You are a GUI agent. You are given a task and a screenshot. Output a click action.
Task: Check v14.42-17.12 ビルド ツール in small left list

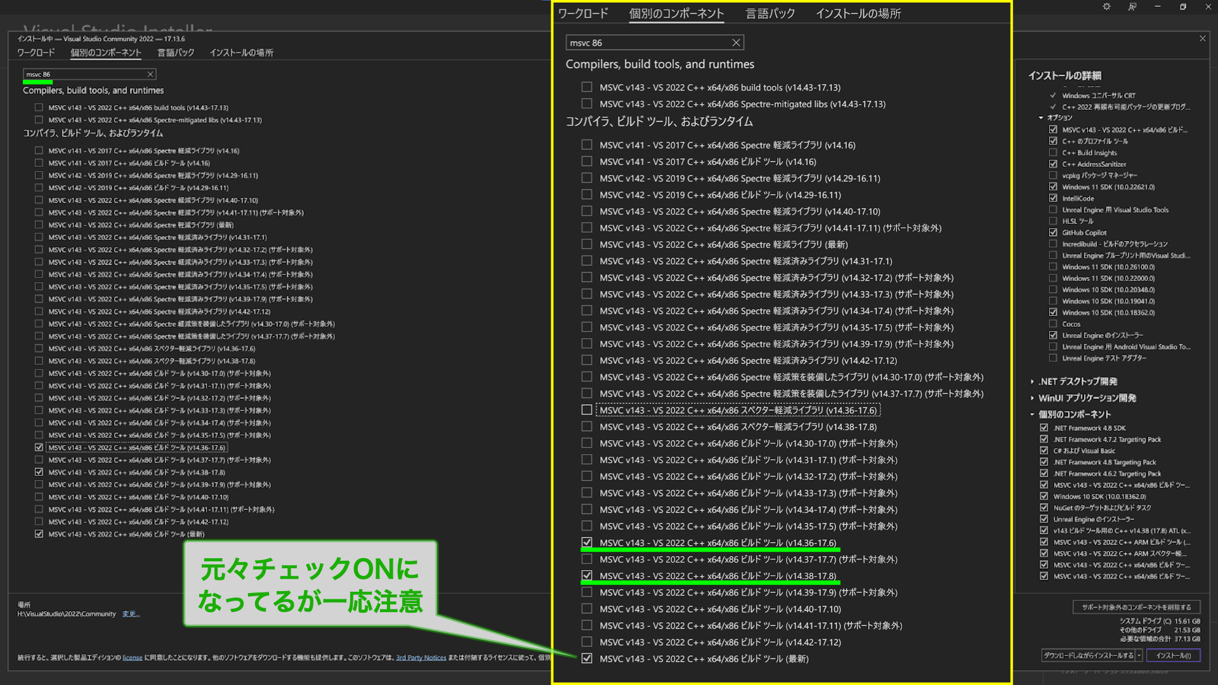(x=39, y=521)
